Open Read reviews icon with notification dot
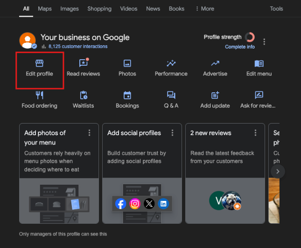Image resolution: width=301 pixels, height=248 pixels. coord(84,62)
